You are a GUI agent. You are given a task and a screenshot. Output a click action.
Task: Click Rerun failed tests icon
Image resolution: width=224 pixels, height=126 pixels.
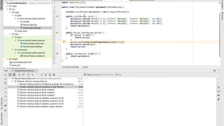click(6, 79)
